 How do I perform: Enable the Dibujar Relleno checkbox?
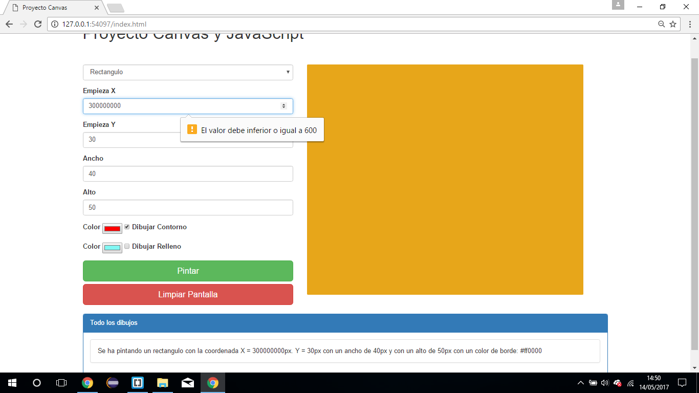click(x=127, y=246)
